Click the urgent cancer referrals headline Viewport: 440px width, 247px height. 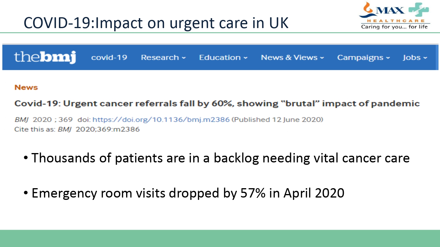point(217,103)
